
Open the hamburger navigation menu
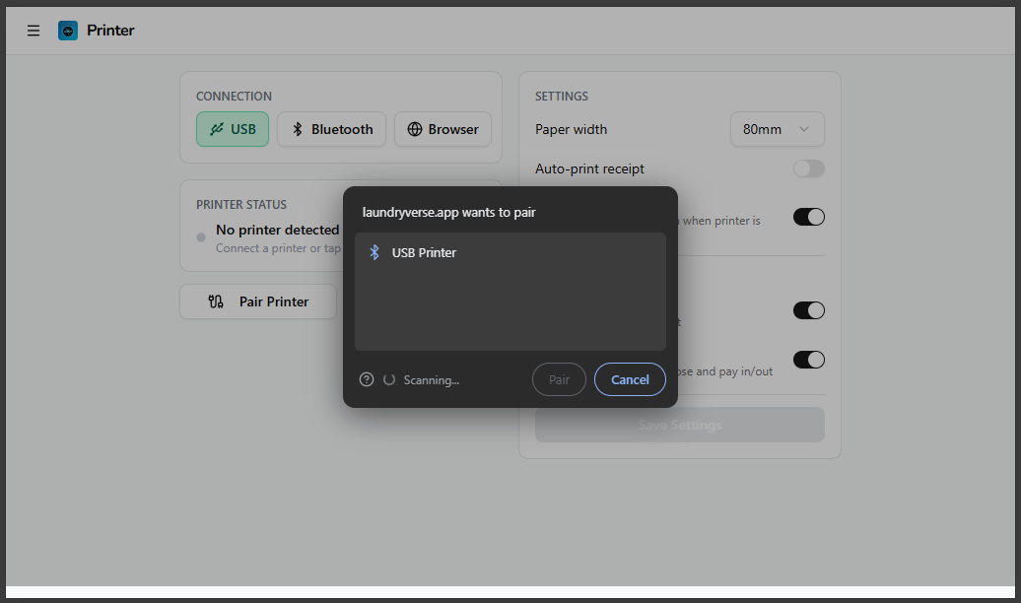34,31
